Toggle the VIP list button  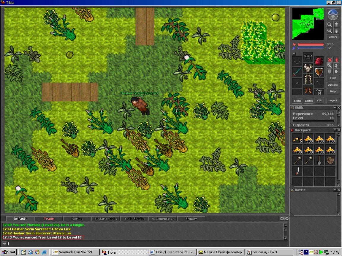(x=319, y=100)
